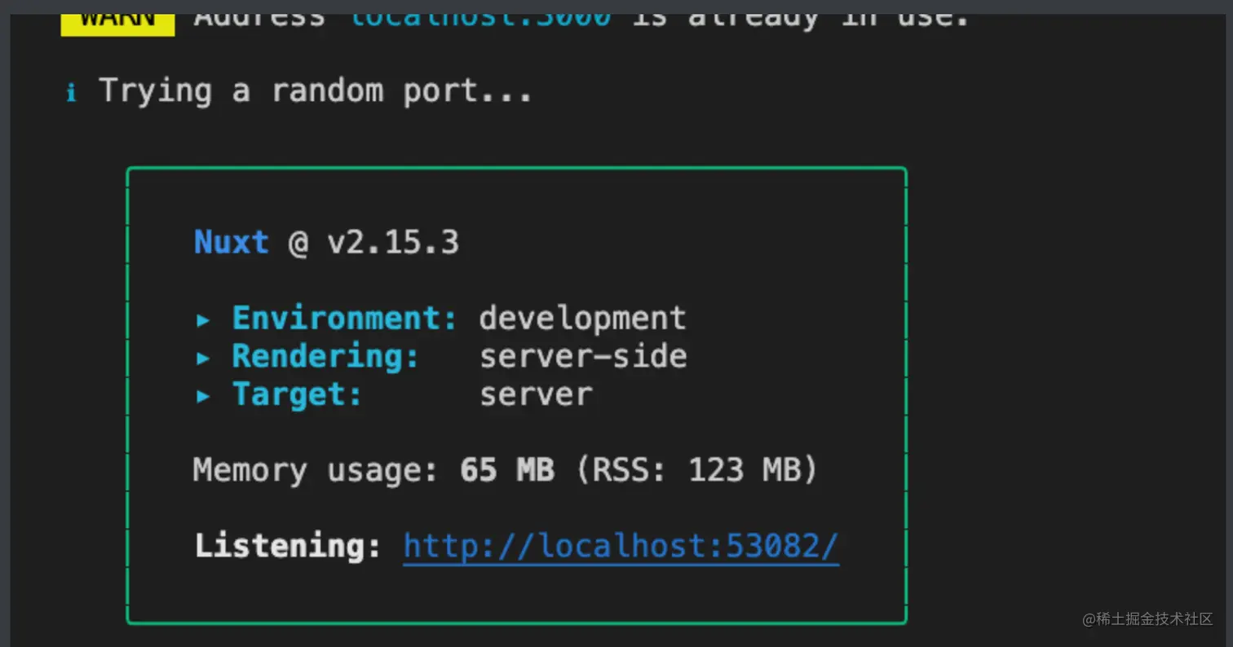This screenshot has height=647, width=1233.
Task: Click the Environment: label
Action: [345, 318]
